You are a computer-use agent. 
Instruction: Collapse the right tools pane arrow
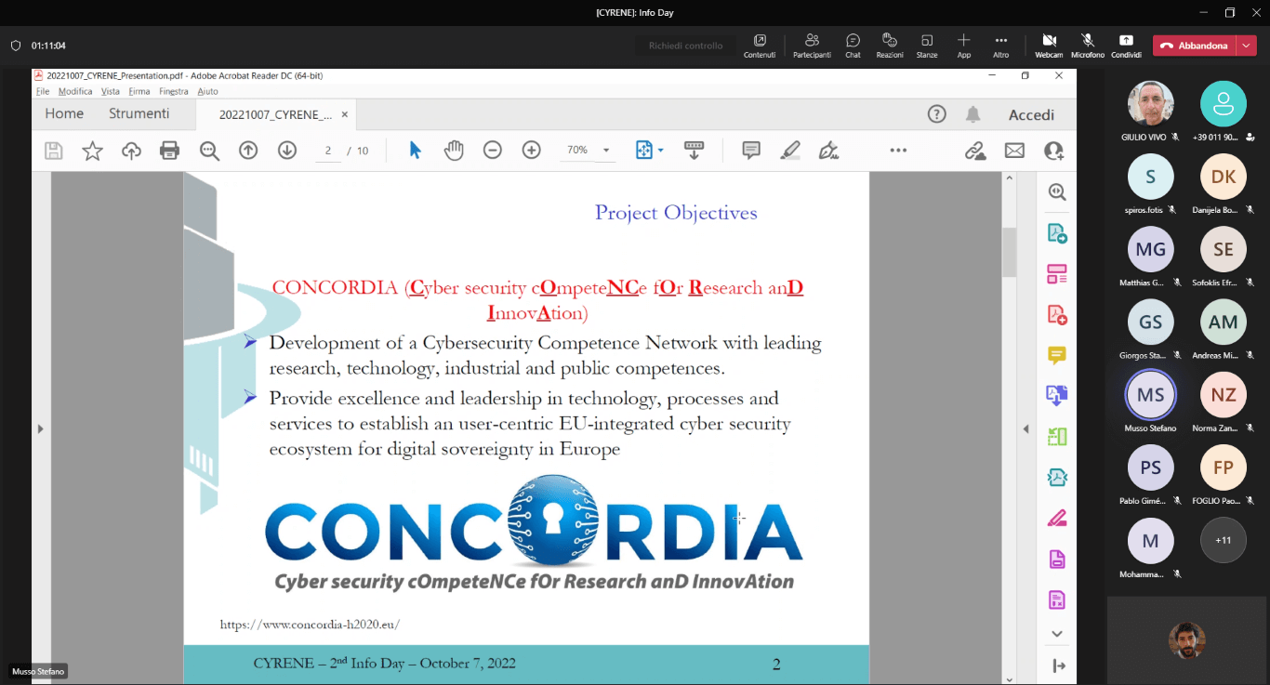click(x=1025, y=428)
